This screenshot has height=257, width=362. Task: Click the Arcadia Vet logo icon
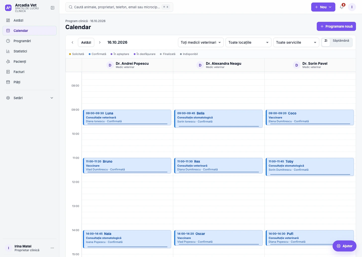point(8,8)
